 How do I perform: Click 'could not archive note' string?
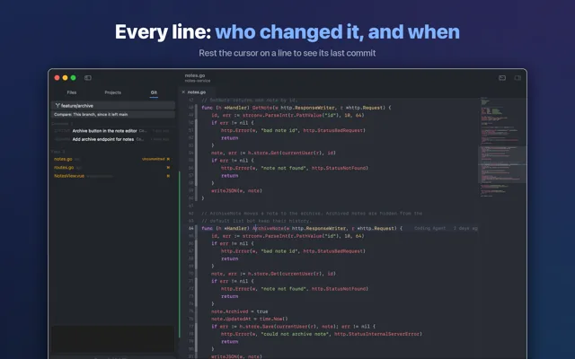point(294,334)
